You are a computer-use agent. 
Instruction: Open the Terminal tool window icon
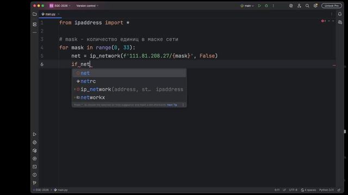[35, 167]
